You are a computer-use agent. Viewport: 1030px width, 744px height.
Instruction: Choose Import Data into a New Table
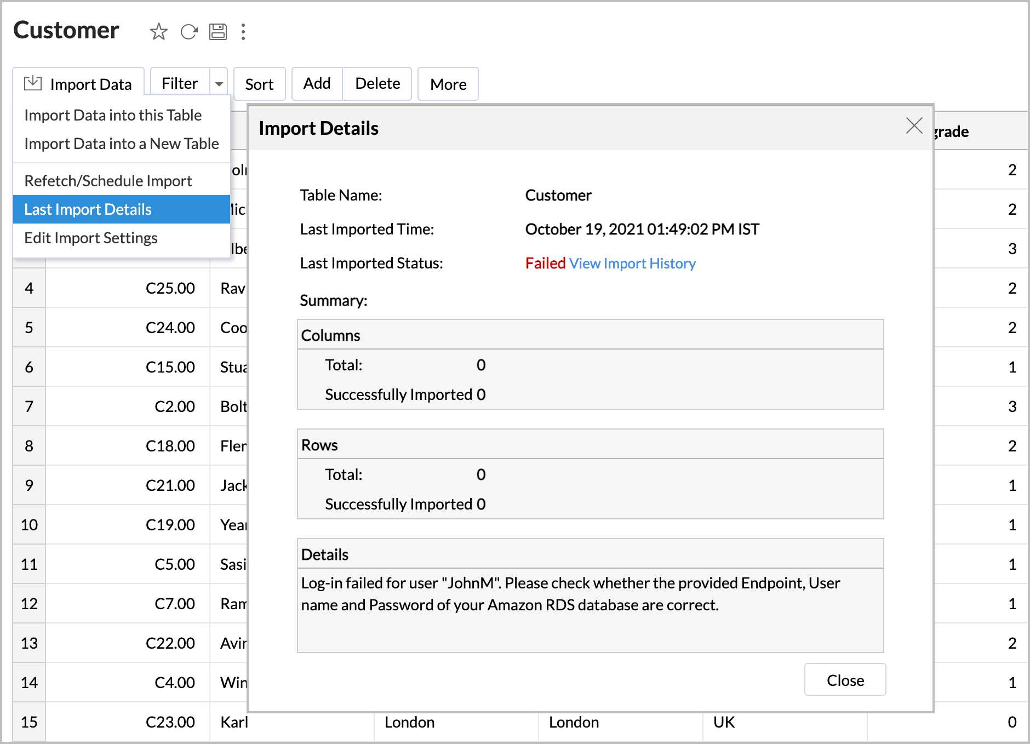(122, 144)
